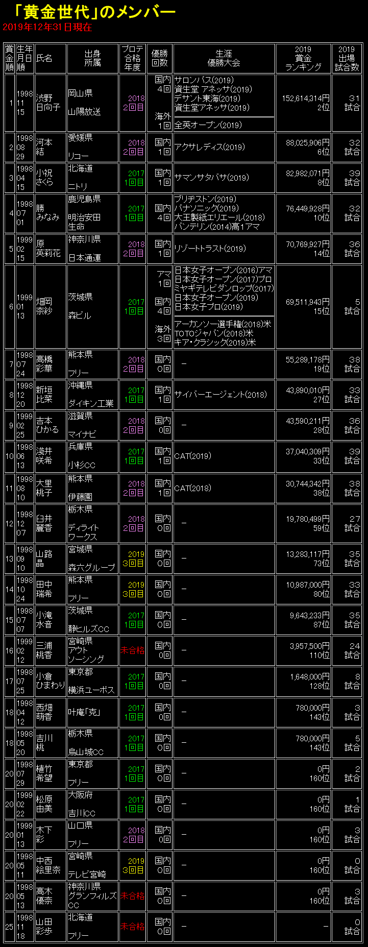Click 未合格 in 高木優奈 row
This screenshot has height=947, width=368.
133,896
